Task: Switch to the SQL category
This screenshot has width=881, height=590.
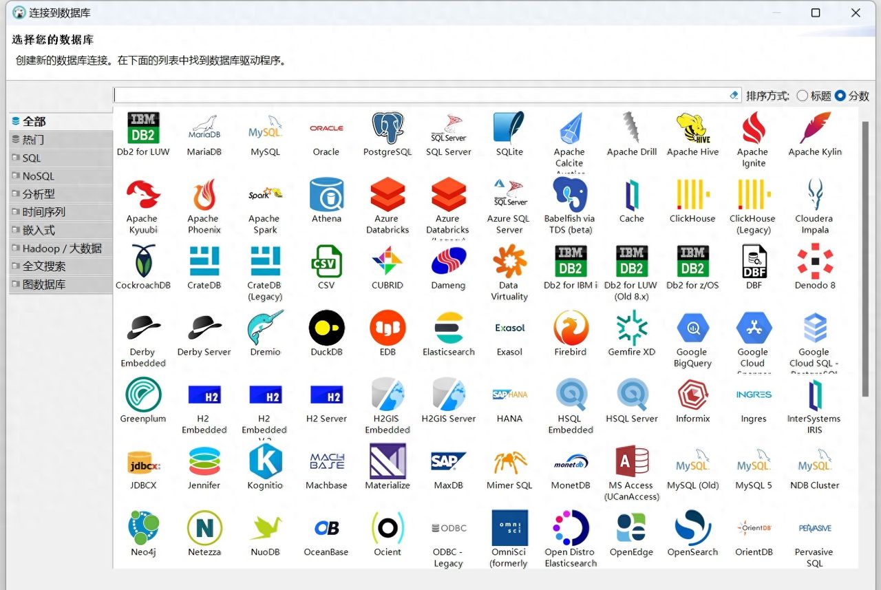Action: [61, 158]
